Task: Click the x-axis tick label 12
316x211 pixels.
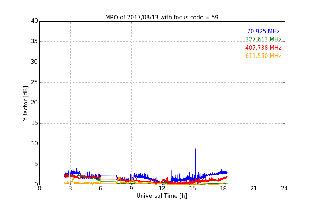Action: click(162, 189)
